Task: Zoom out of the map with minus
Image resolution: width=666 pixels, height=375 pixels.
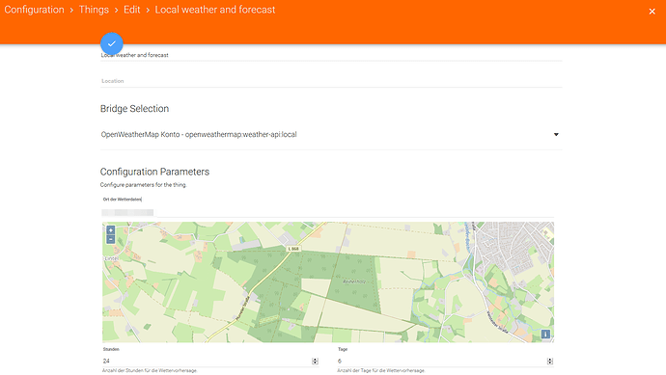Action: (110, 240)
